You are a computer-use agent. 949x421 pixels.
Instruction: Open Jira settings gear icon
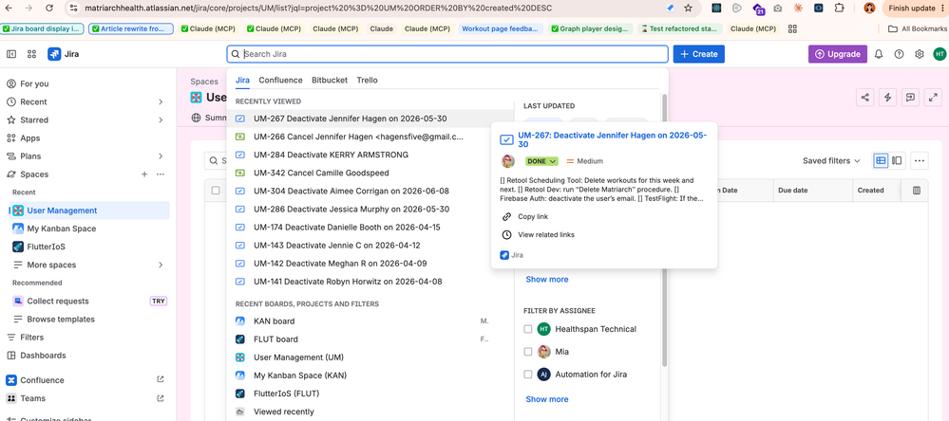pos(919,54)
